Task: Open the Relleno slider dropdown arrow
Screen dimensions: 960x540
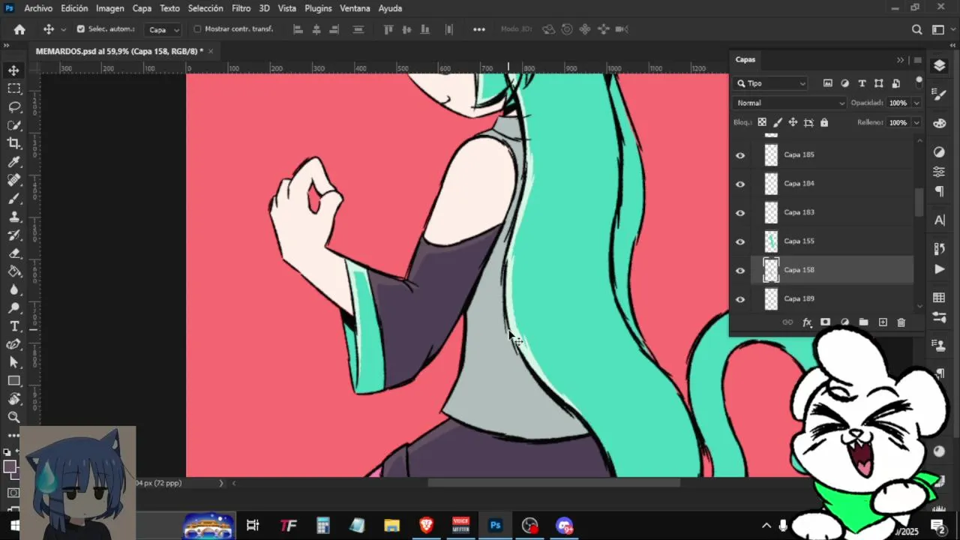Action: click(x=916, y=122)
